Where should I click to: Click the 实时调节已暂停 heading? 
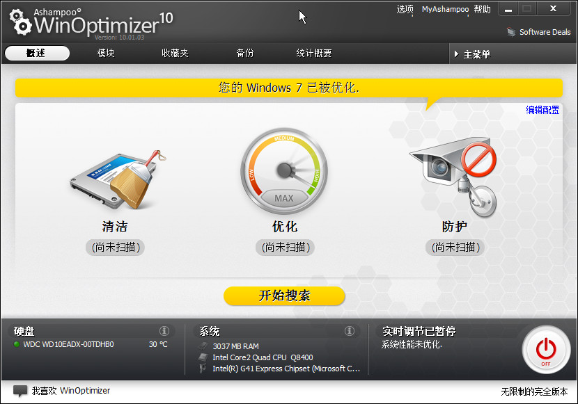click(419, 331)
